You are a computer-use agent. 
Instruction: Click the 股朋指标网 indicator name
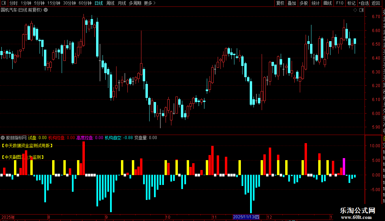point(16,138)
